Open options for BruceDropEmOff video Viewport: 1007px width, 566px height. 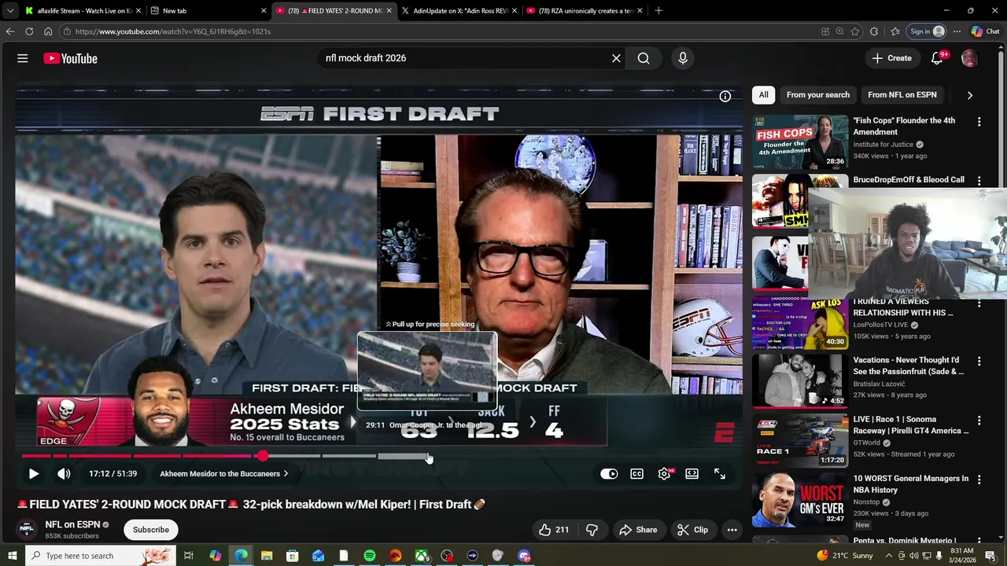979,181
